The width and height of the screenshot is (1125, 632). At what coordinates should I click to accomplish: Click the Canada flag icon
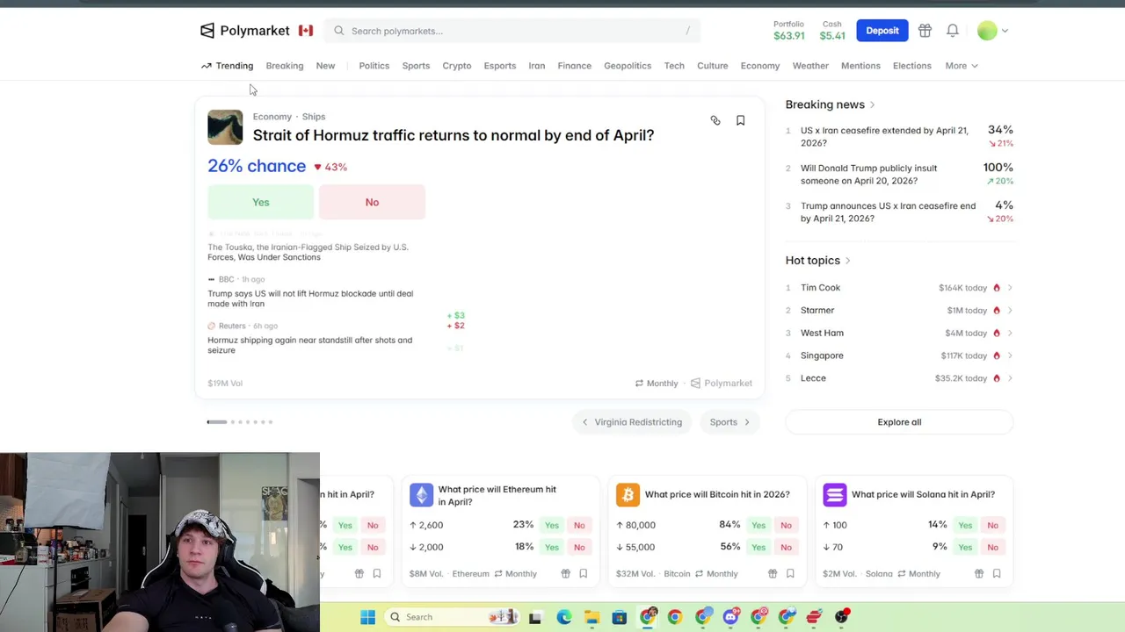click(x=306, y=31)
